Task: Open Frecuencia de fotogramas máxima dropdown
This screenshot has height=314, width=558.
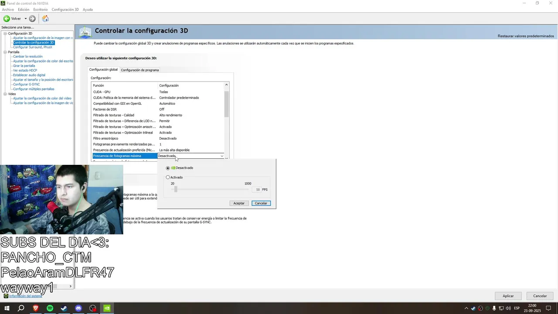Action: 222,156
